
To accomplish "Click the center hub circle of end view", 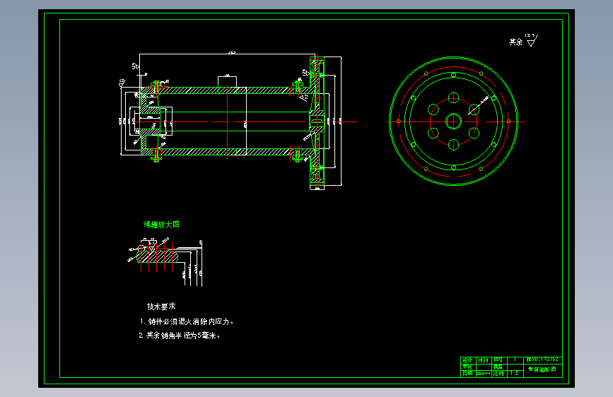I will pyautogui.click(x=453, y=122).
